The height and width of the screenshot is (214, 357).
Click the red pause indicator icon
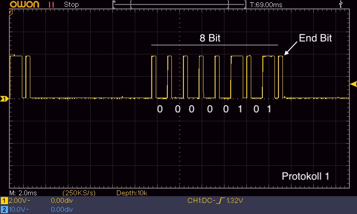tap(51, 4)
